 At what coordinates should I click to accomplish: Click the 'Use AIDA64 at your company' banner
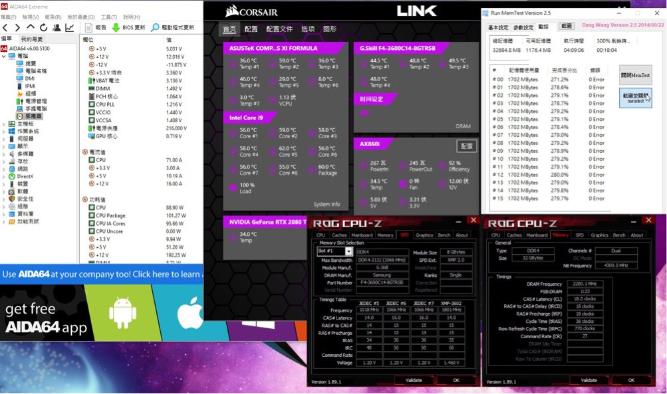tap(102, 274)
